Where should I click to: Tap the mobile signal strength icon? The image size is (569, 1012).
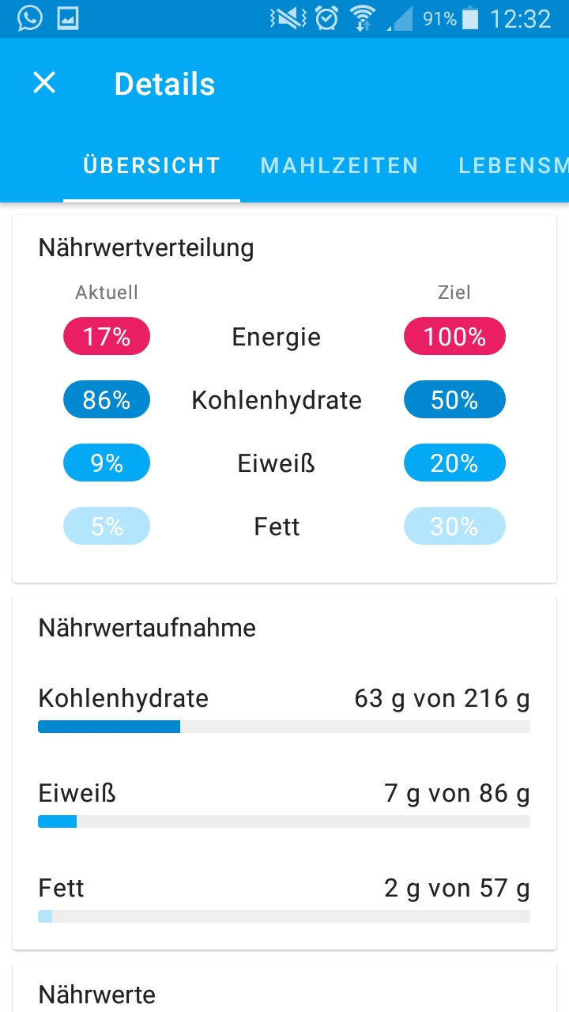(401, 18)
